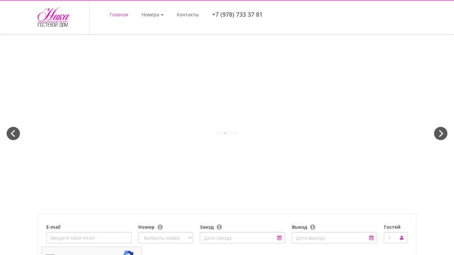
Task: Click the Гостей number field
Action: click(396, 238)
